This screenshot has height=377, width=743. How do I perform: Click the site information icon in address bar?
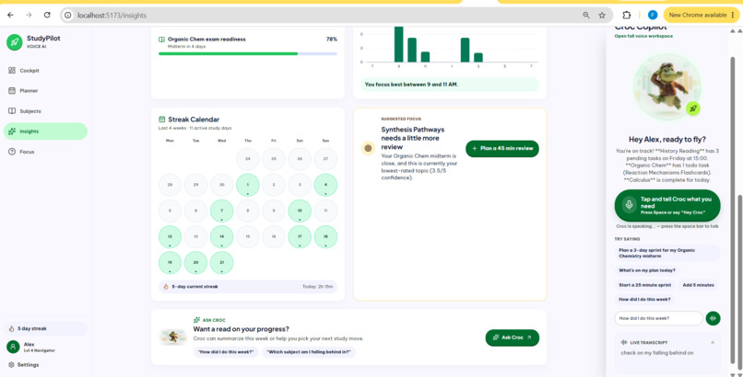pyautogui.click(x=68, y=15)
